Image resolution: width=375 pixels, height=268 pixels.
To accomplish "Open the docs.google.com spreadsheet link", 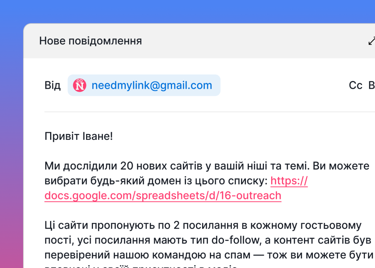I will click(162, 196).
